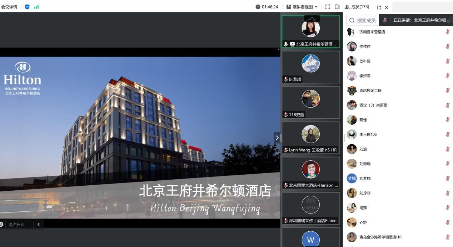The width and height of the screenshot is (453, 247).
Task: Click the muted mic icon on 118史蕾's tile
Action: (286, 115)
